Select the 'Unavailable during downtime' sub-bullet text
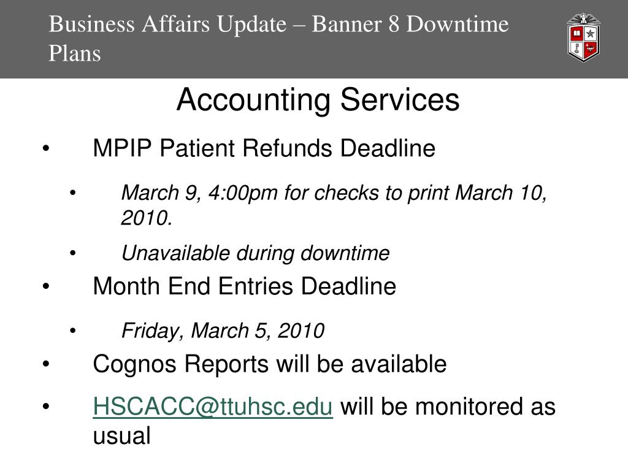628x471 pixels. (256, 253)
